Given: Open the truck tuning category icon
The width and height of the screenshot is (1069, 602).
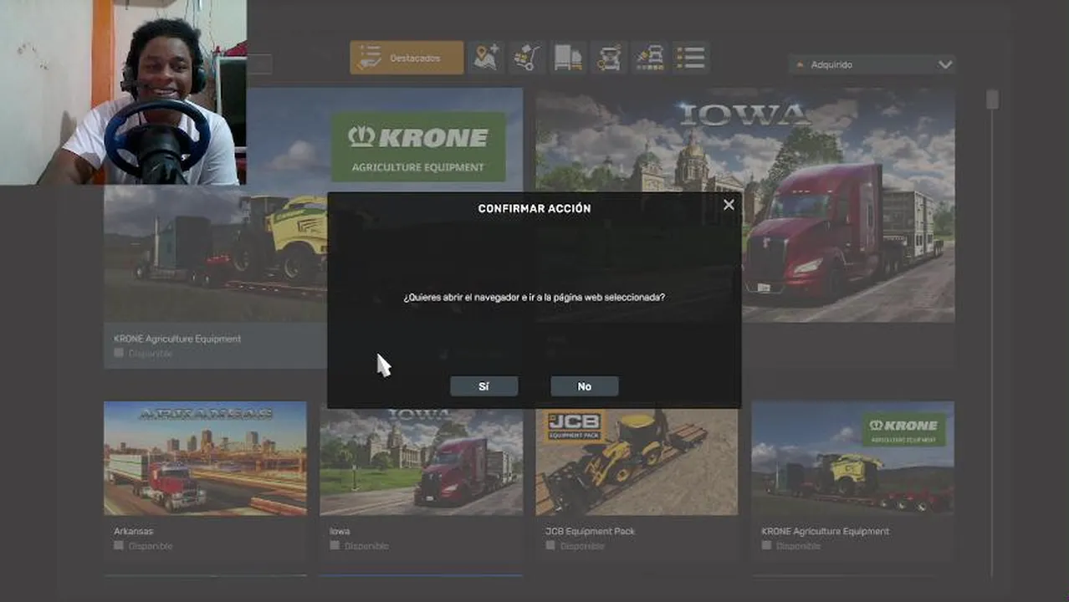Looking at the screenshot, I should pos(609,58).
